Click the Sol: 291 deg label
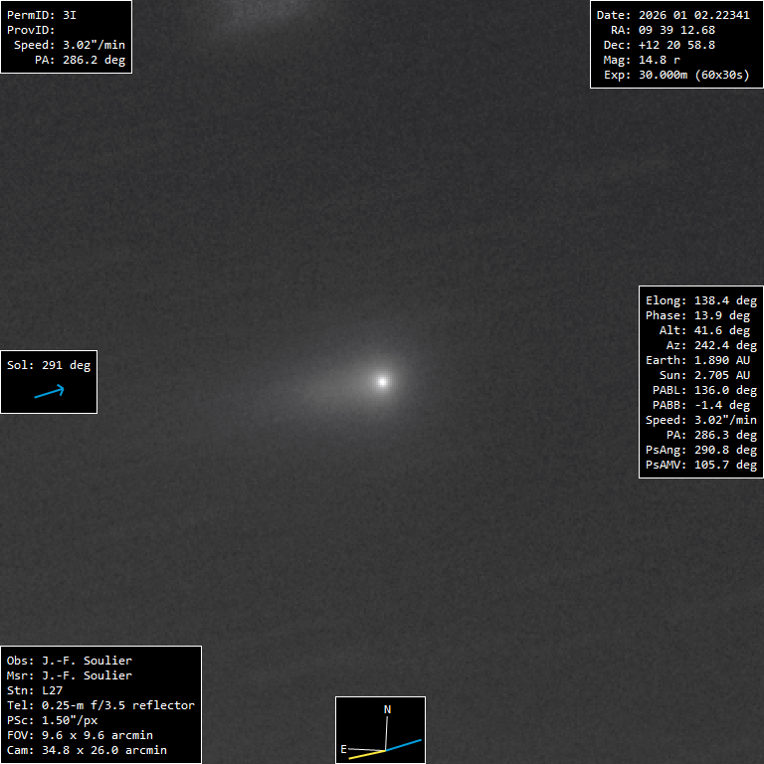This screenshot has width=764, height=764. [49, 365]
